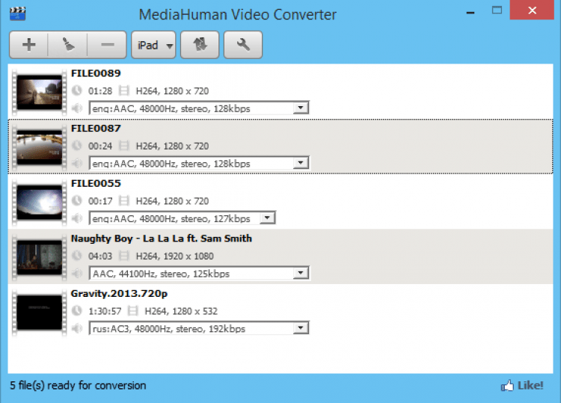Viewport: 561px width, 403px height.
Task: Select the FILE0089 video thumbnail
Action: (x=40, y=92)
